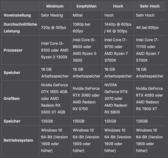Select the Voreinstellung row label
Image resolution: width=168 pixels, height=158 pixels.
[x=17, y=15]
